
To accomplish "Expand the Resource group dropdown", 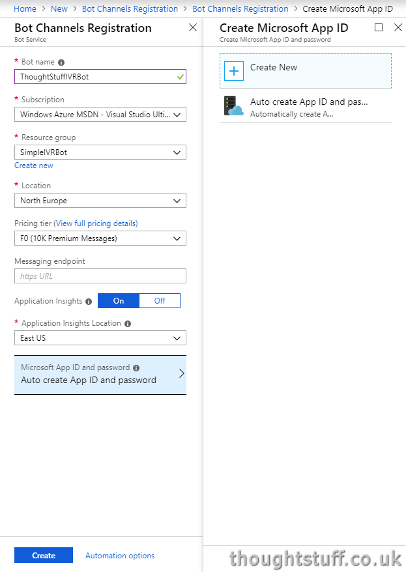I will point(100,152).
